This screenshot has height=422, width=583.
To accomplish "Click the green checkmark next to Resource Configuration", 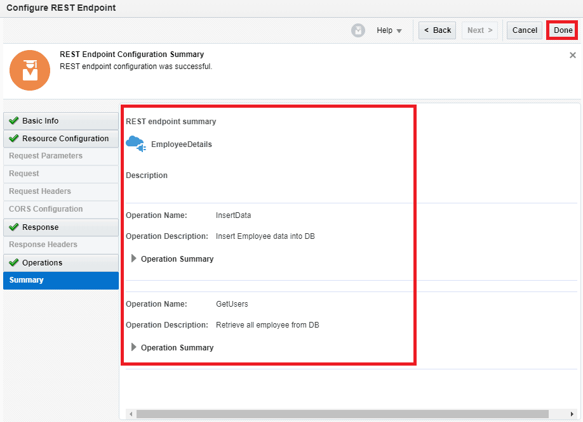I will pos(14,139).
